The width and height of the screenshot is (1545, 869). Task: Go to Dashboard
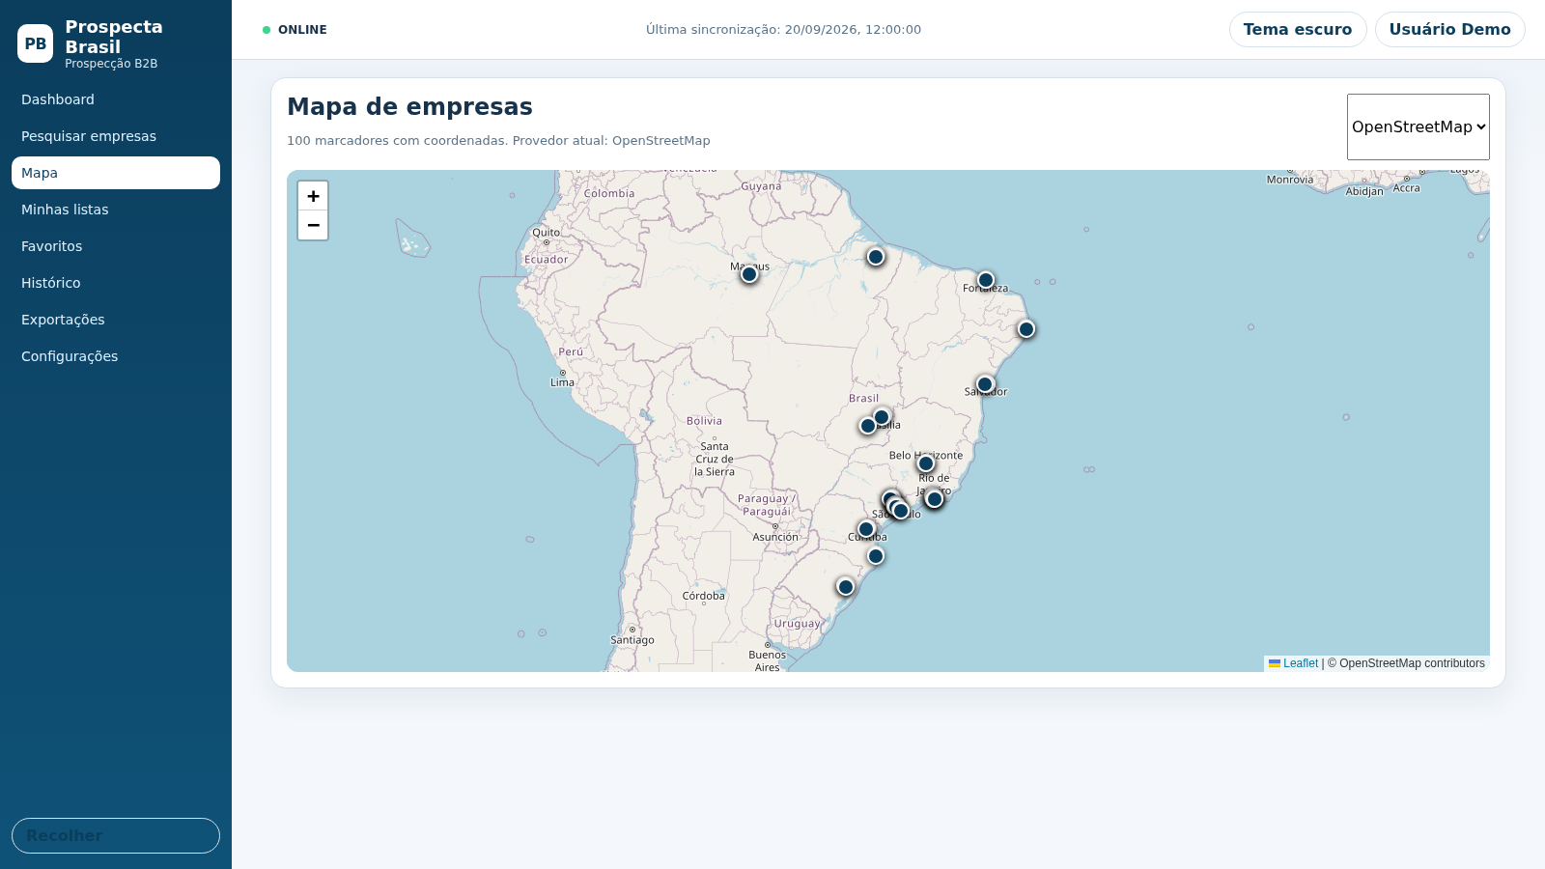[116, 99]
